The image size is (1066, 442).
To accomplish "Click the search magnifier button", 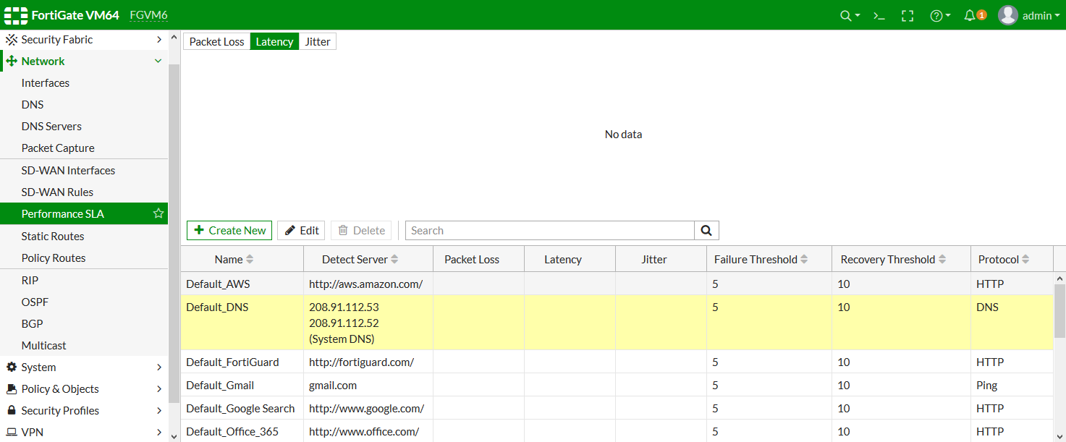I will tap(706, 231).
